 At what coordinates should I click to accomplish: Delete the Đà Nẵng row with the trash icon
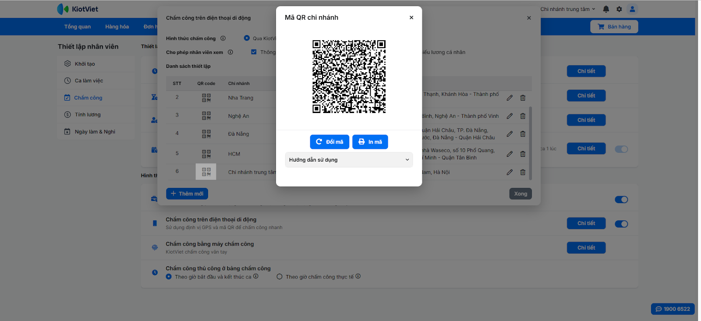click(523, 134)
